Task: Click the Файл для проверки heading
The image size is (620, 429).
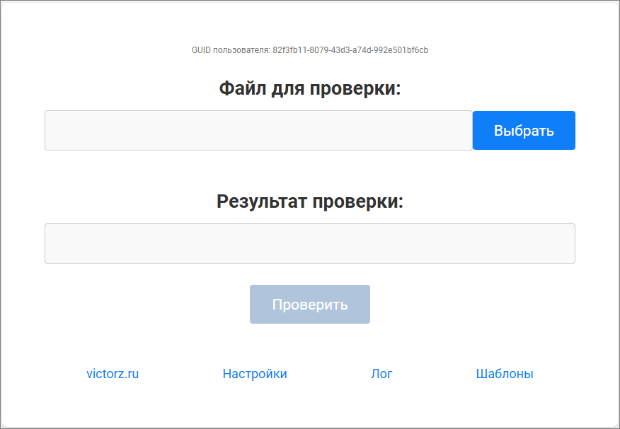Action: coord(310,88)
